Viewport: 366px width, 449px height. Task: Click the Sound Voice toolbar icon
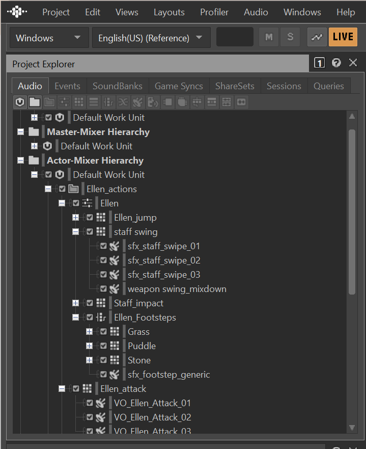[x=153, y=102]
